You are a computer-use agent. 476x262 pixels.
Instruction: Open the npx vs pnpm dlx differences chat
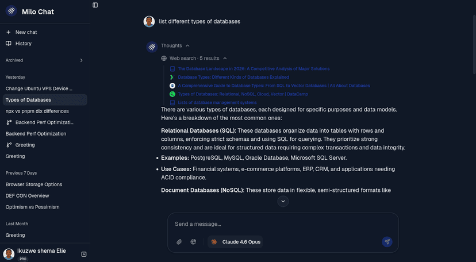[x=37, y=111]
